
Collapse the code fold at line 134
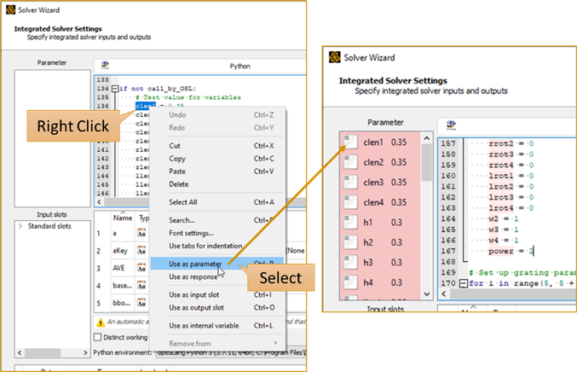[x=115, y=89]
